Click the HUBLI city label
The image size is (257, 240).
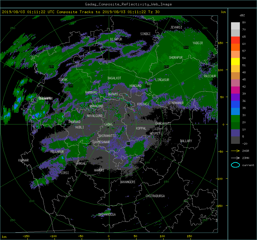pyautogui.click(x=80, y=127)
